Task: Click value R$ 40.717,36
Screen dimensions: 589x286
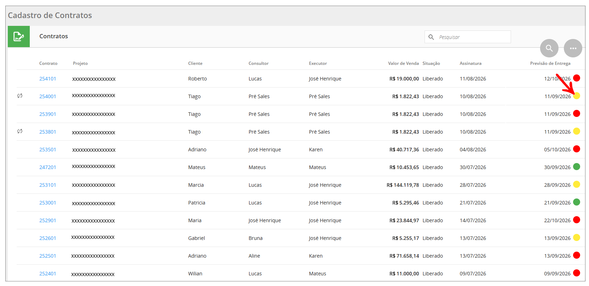Action: pos(404,150)
